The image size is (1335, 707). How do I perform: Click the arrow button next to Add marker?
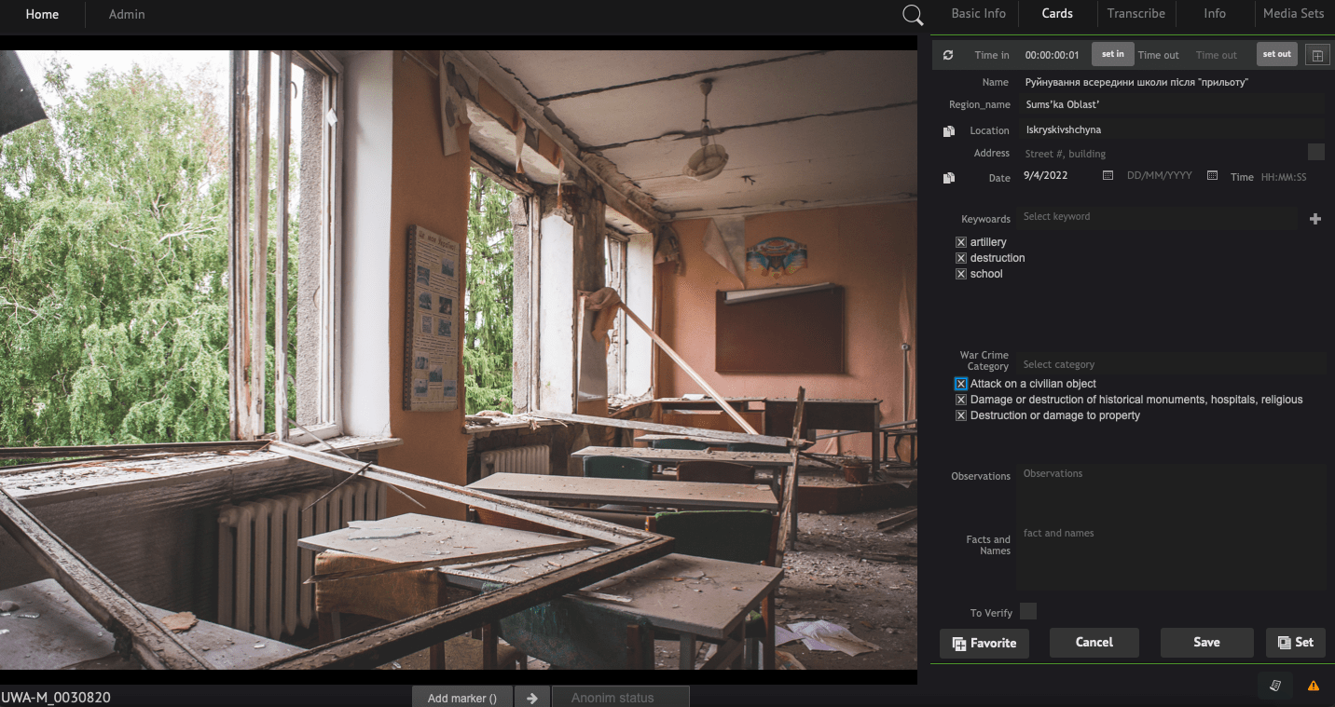click(532, 698)
